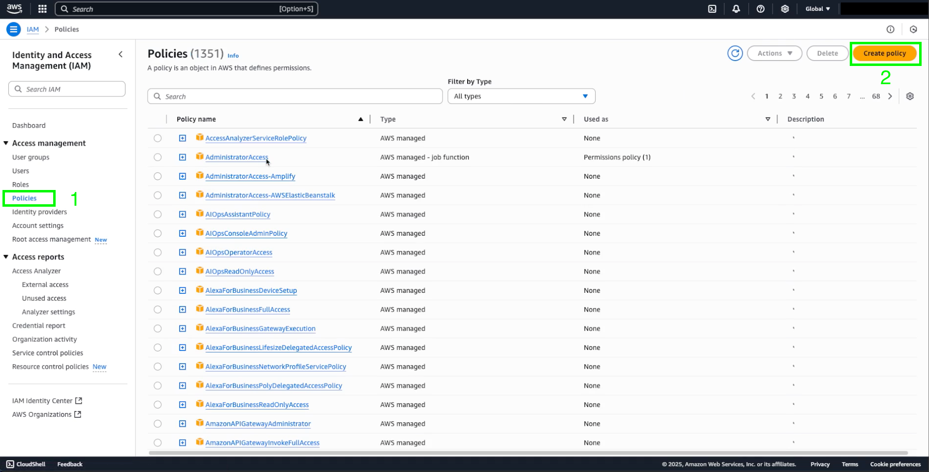Select AdministratorAccess-AWSElasticBeanstalk radio button

click(158, 195)
